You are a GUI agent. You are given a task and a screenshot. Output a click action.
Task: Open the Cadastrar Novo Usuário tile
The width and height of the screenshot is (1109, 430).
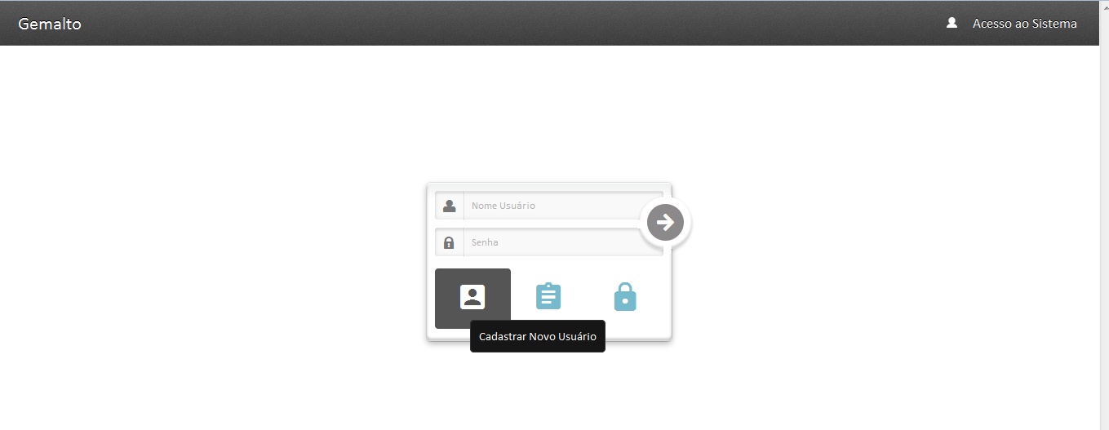[x=472, y=298]
